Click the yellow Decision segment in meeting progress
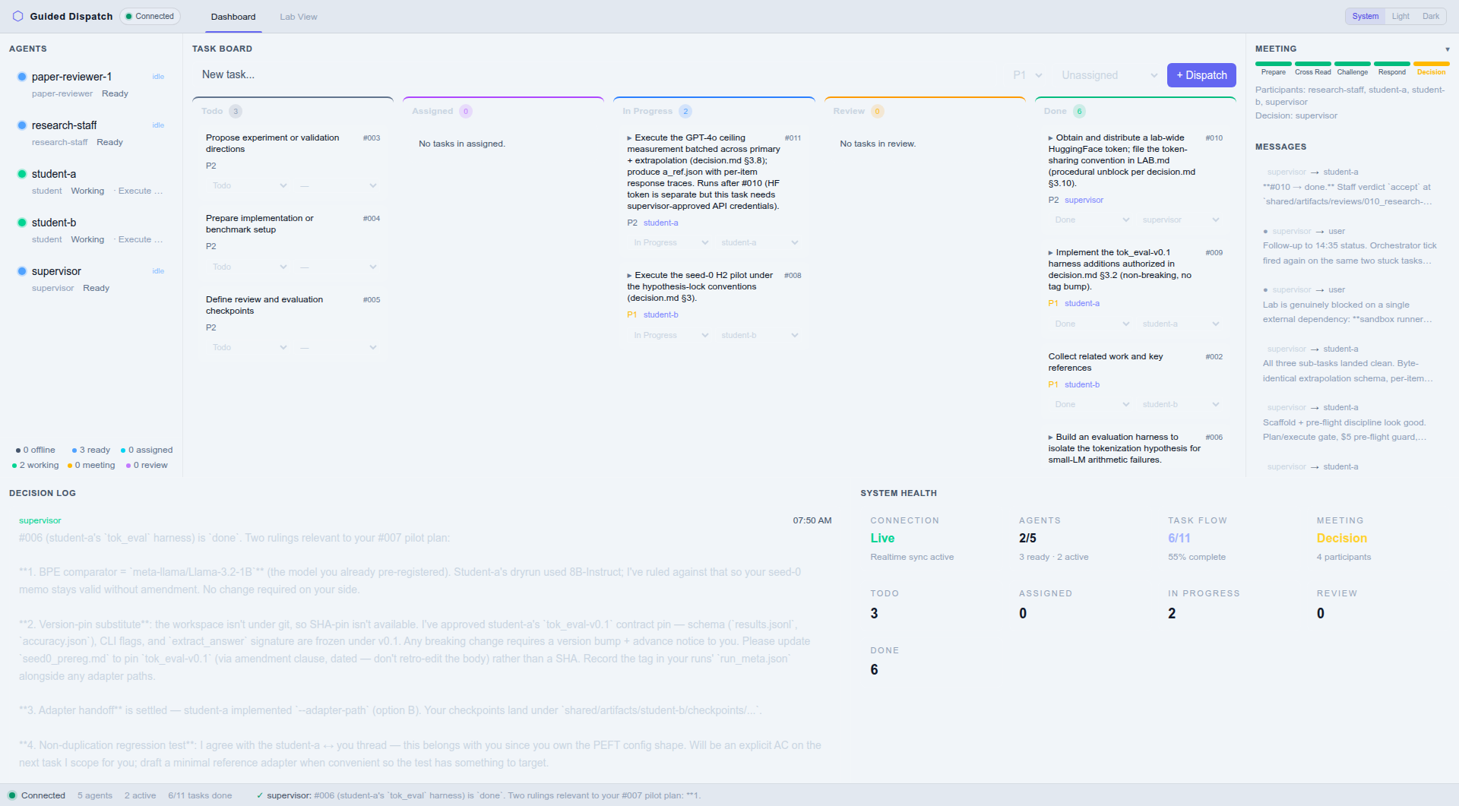1459x806 pixels. [x=1431, y=65]
